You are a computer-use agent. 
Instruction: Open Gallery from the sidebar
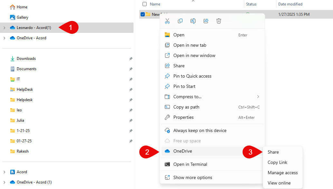pos(21,17)
